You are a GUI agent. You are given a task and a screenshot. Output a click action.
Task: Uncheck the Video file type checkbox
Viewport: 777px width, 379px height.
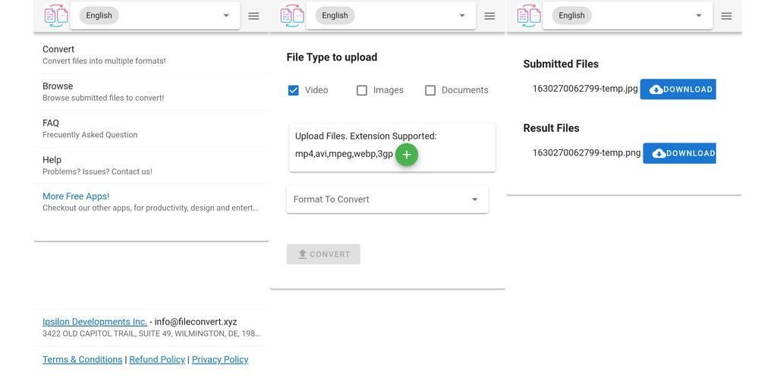294,90
